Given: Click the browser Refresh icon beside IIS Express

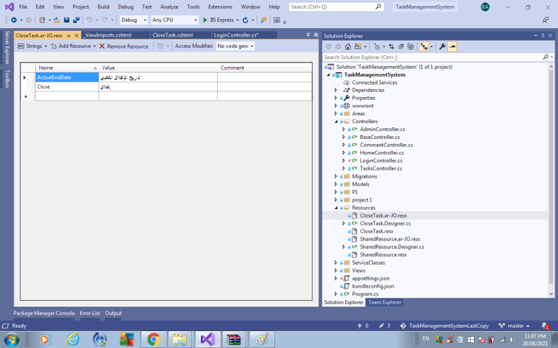Looking at the screenshot, I should 246,20.
